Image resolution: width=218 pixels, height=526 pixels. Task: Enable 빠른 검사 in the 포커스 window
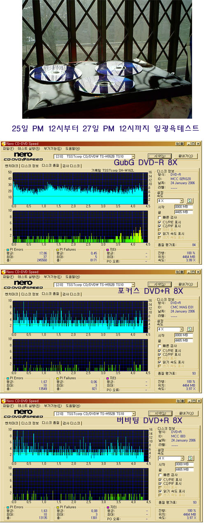coord(160,346)
